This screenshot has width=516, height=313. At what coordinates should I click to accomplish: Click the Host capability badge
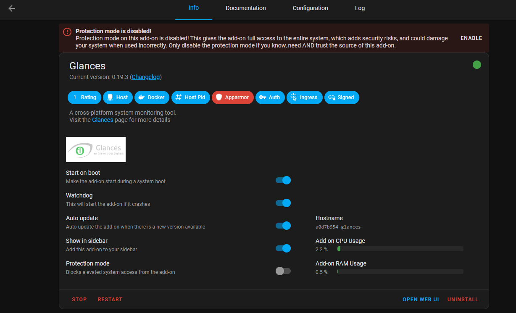coord(118,97)
